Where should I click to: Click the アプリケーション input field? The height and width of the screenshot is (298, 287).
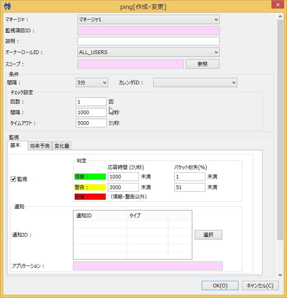coord(148,266)
